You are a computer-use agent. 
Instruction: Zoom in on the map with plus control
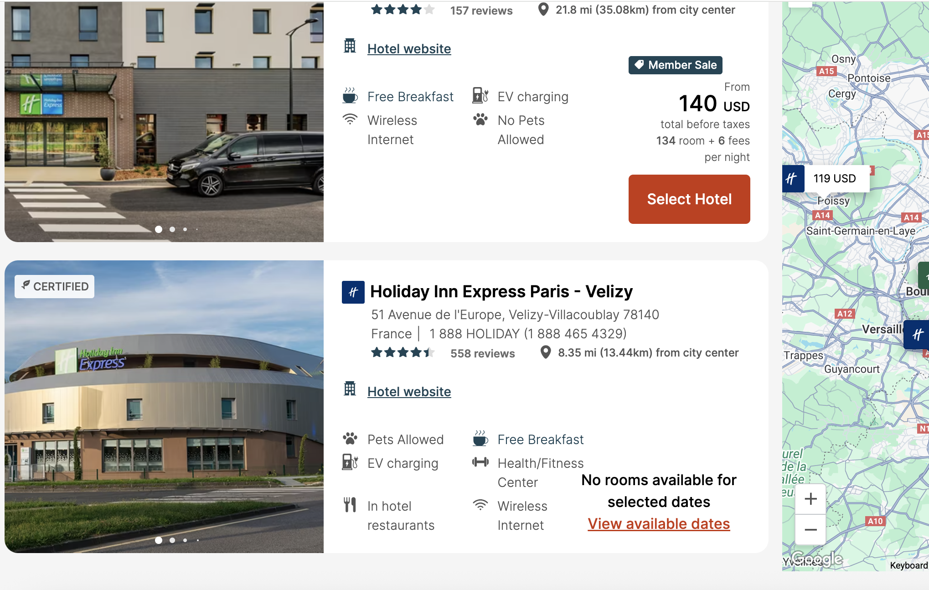coord(810,499)
